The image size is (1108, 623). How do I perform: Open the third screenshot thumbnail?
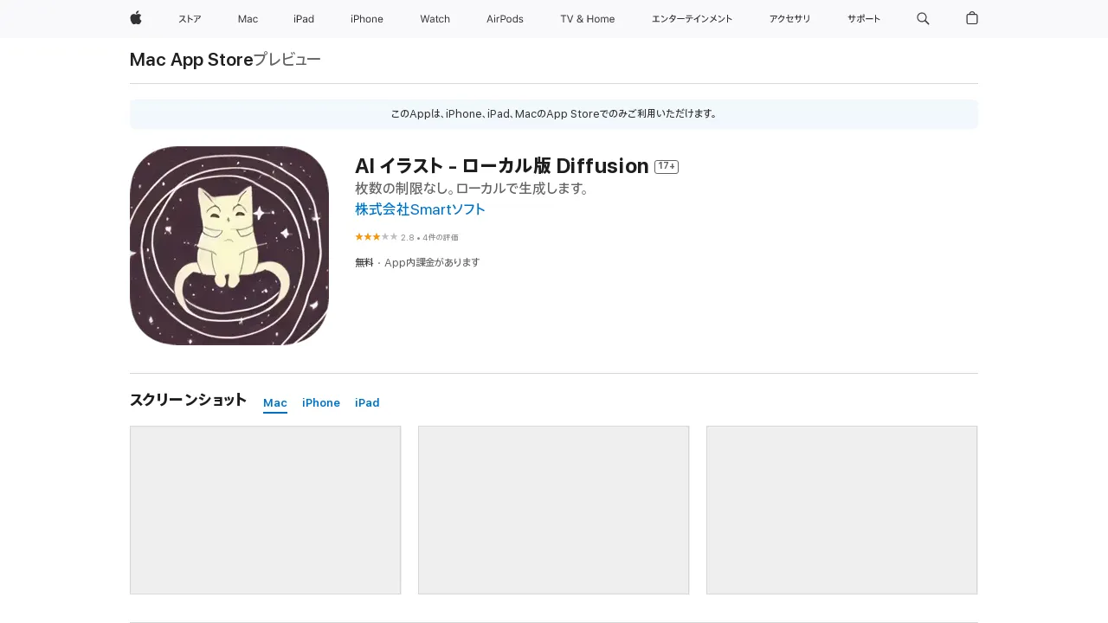pyautogui.click(x=841, y=510)
